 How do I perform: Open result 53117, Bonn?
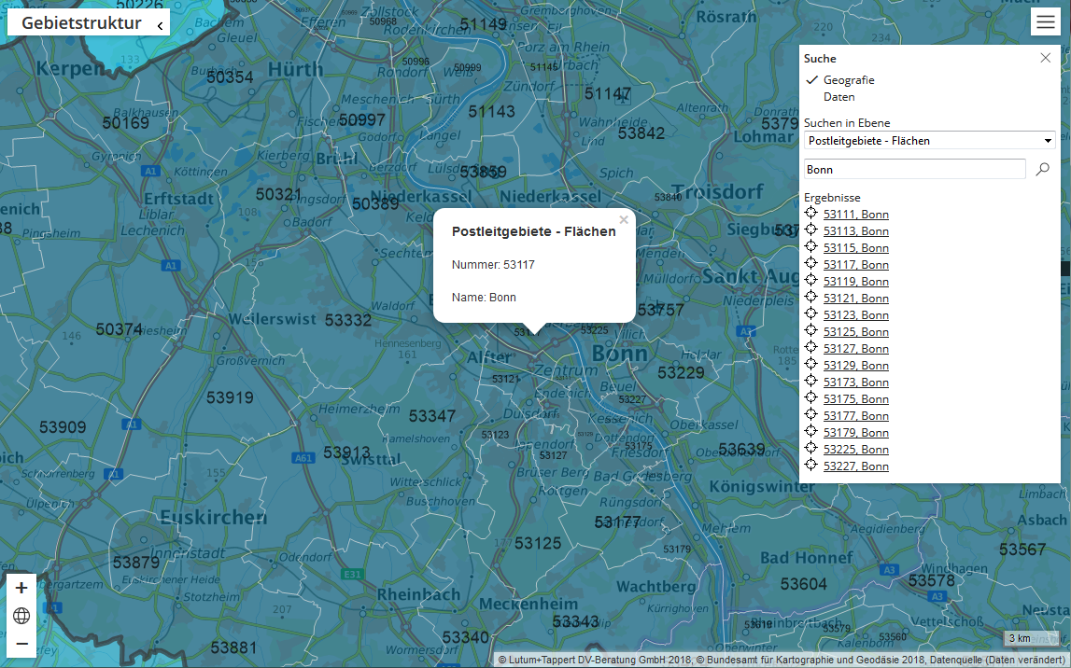[x=855, y=265]
